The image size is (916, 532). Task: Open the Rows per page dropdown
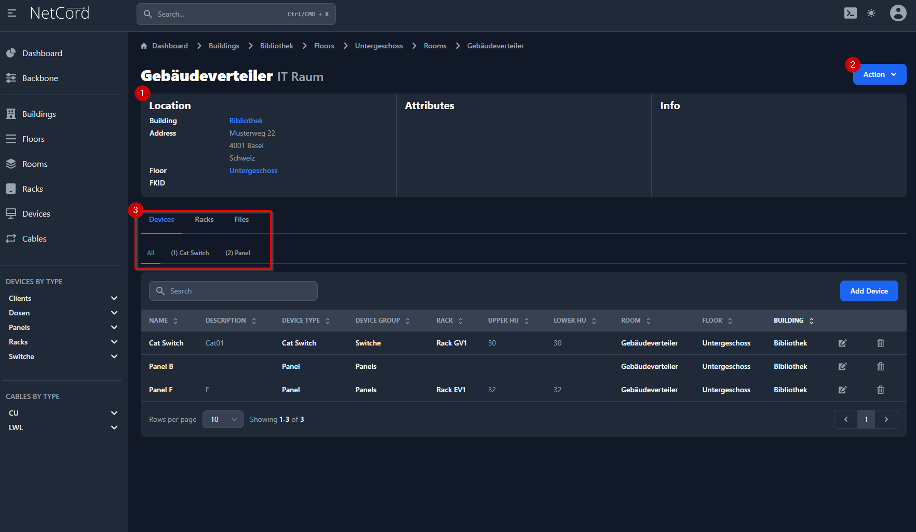pyautogui.click(x=223, y=419)
